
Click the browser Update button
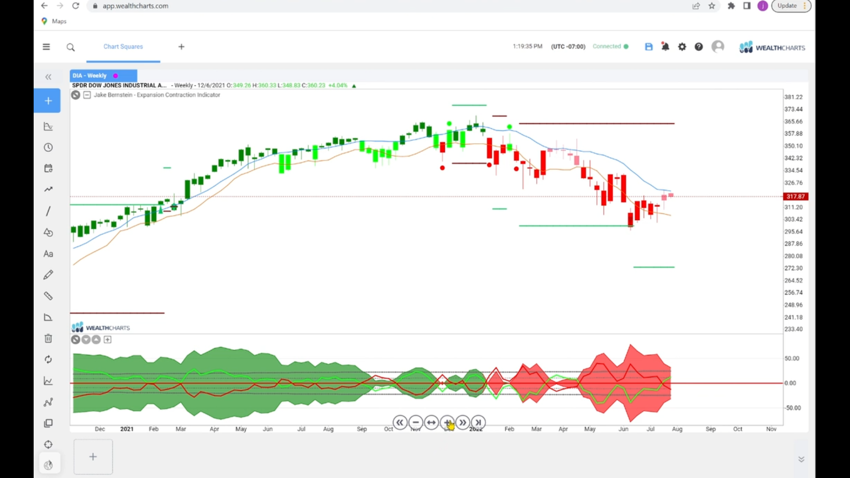pyautogui.click(x=791, y=6)
